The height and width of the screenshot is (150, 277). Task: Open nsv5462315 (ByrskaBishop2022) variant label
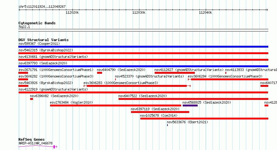[x=46, y=50]
